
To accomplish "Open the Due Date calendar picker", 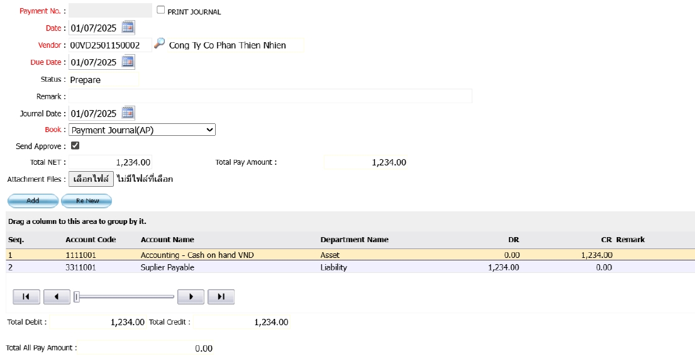I will (x=128, y=62).
